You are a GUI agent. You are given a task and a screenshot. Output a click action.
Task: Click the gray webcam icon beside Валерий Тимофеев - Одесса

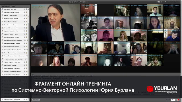click(24, 28)
